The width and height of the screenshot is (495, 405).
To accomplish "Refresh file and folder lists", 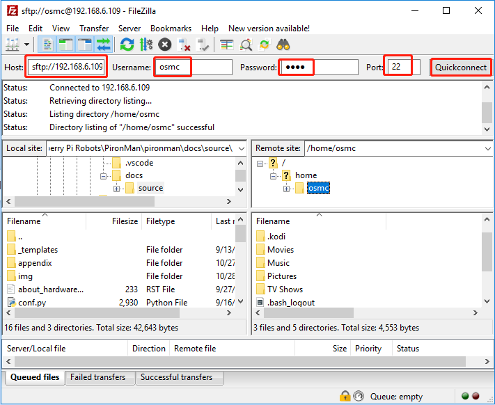I will coord(127,45).
